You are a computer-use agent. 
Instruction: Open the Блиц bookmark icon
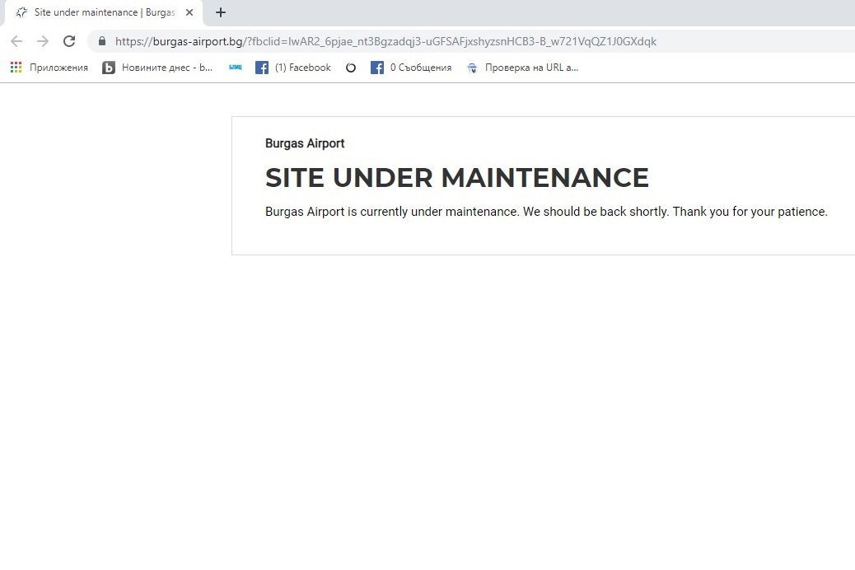click(x=235, y=67)
